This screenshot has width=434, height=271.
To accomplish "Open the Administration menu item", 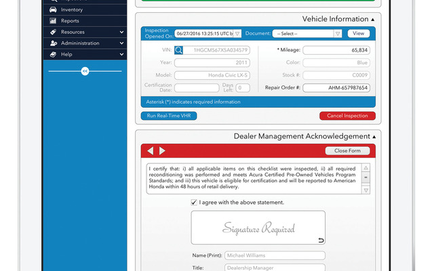I will tap(85, 43).
